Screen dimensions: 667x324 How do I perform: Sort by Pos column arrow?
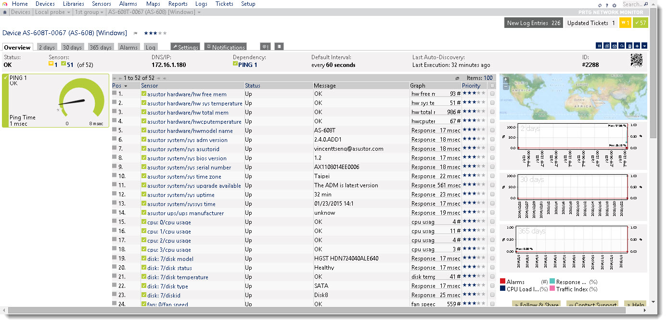pyautogui.click(x=126, y=86)
